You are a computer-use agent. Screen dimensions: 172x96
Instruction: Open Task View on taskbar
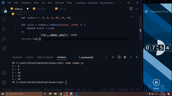[45, 94]
